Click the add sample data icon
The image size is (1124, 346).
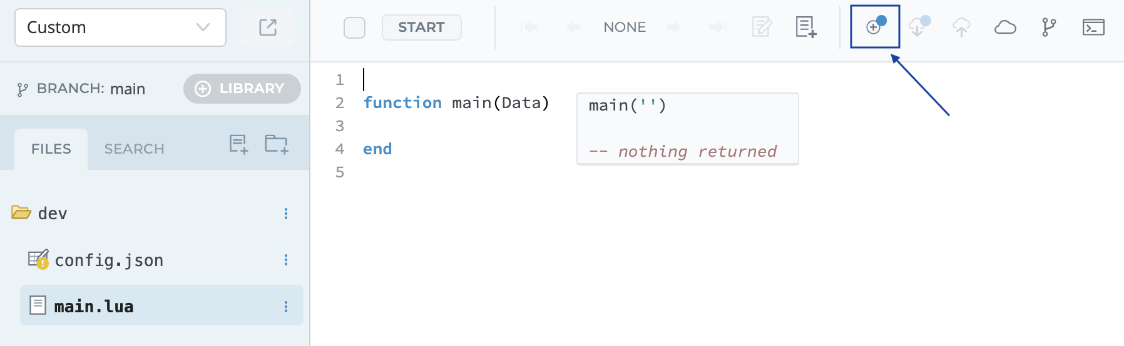click(x=805, y=27)
